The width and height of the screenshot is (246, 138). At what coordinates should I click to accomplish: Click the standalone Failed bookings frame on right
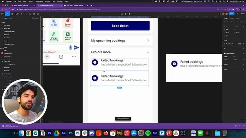tap(194, 68)
